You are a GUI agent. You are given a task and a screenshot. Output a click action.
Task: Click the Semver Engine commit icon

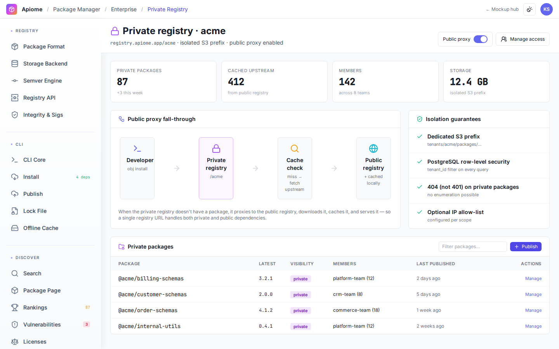click(x=15, y=81)
